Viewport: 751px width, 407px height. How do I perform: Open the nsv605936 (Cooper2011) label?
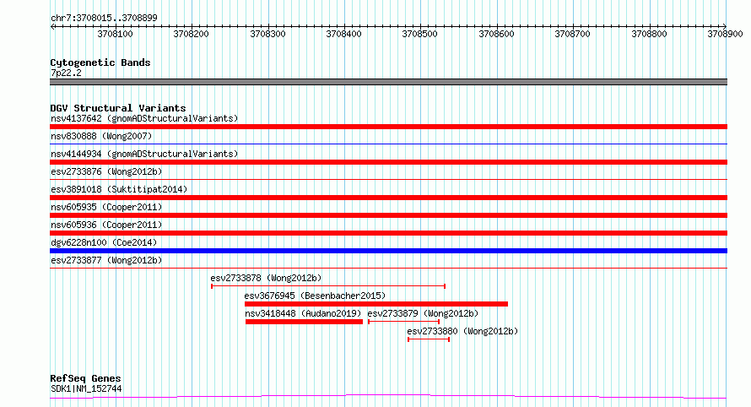106,225
